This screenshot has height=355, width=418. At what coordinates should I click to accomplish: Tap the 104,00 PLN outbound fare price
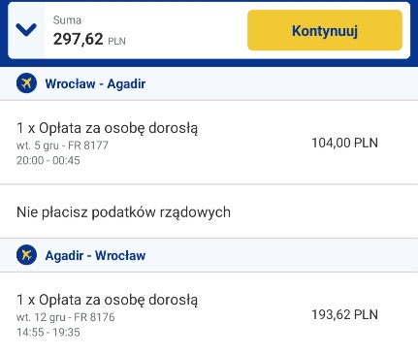pyautogui.click(x=344, y=143)
